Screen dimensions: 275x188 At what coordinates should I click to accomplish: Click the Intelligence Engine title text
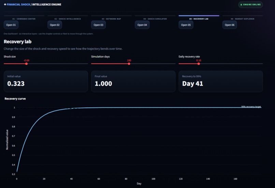pos(47,4)
